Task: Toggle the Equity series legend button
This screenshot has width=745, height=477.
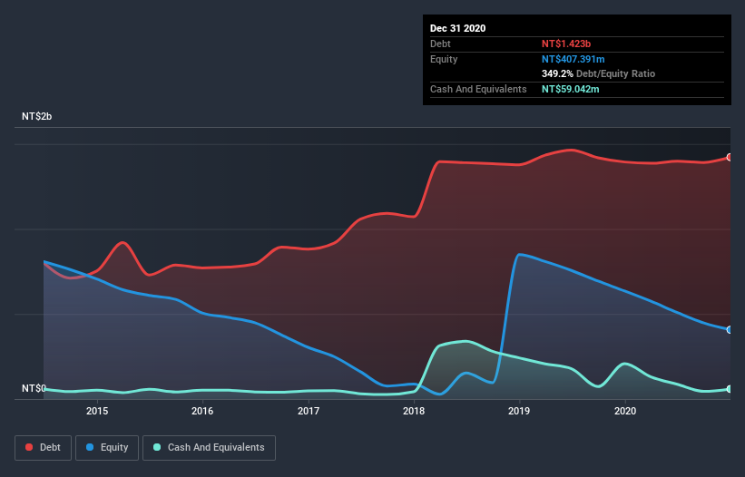Action: point(107,448)
